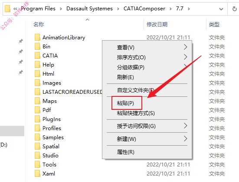Image resolution: width=239 pixels, height=182 pixels.
Task: Click the first quick access pin icon
Action: pos(21,41)
